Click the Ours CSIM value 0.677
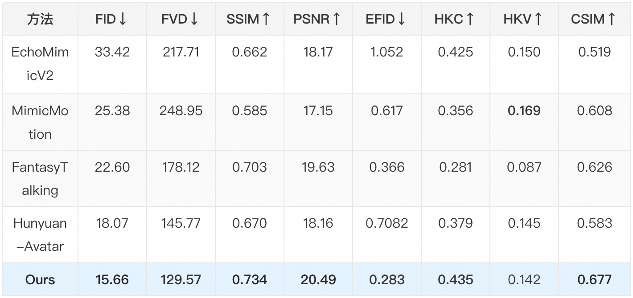The width and height of the screenshot is (633, 298). click(594, 280)
